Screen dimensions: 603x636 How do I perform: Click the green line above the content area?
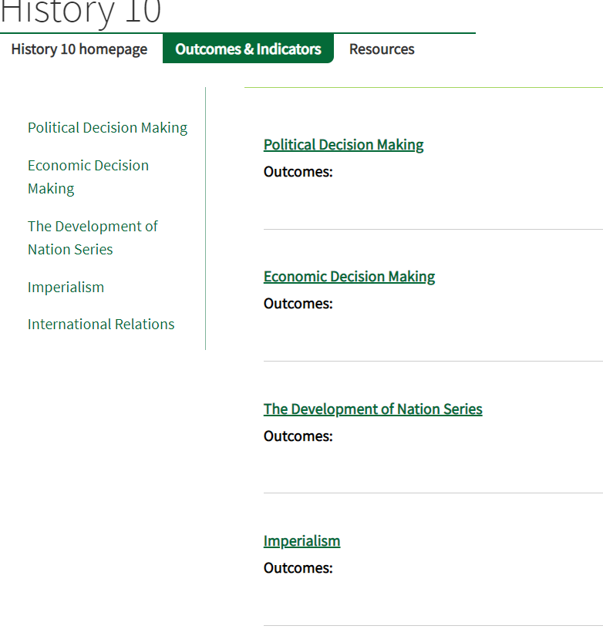[x=423, y=87]
